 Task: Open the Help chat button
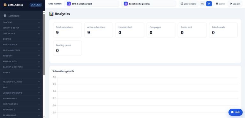235,112
